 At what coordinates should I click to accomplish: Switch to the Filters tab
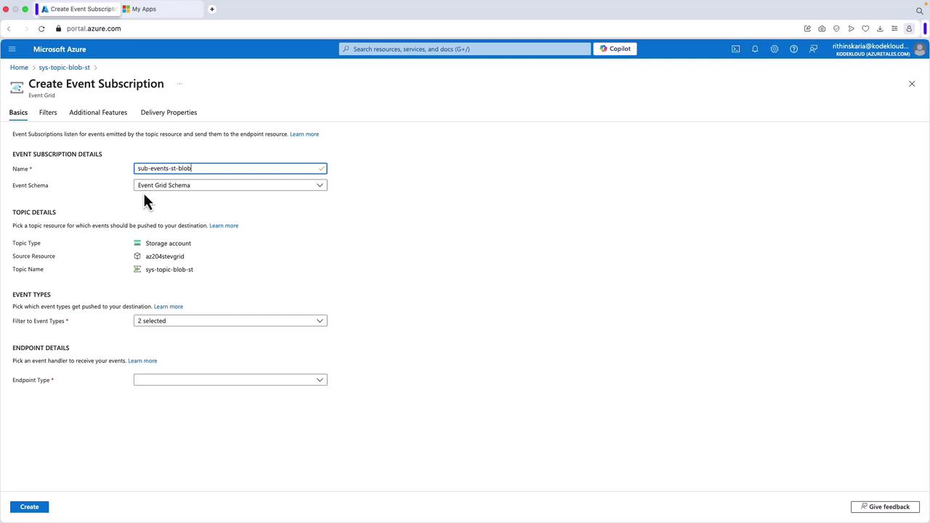(48, 113)
